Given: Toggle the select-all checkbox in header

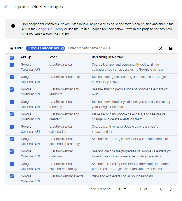Looking at the screenshot, I should coord(12,57).
